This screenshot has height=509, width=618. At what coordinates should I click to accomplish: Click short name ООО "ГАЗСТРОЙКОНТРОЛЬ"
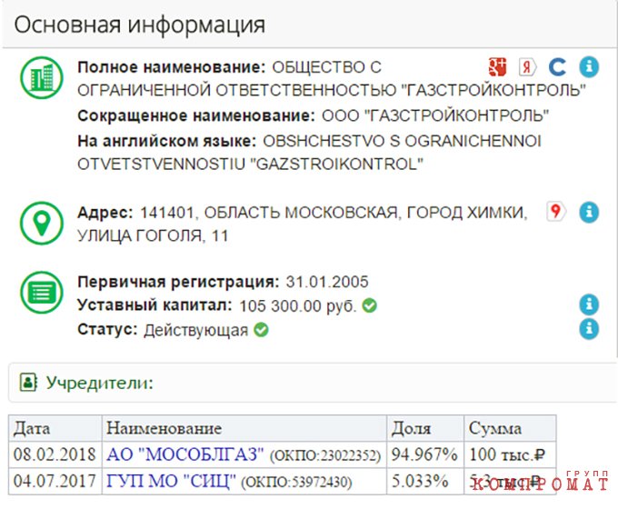coord(435,116)
